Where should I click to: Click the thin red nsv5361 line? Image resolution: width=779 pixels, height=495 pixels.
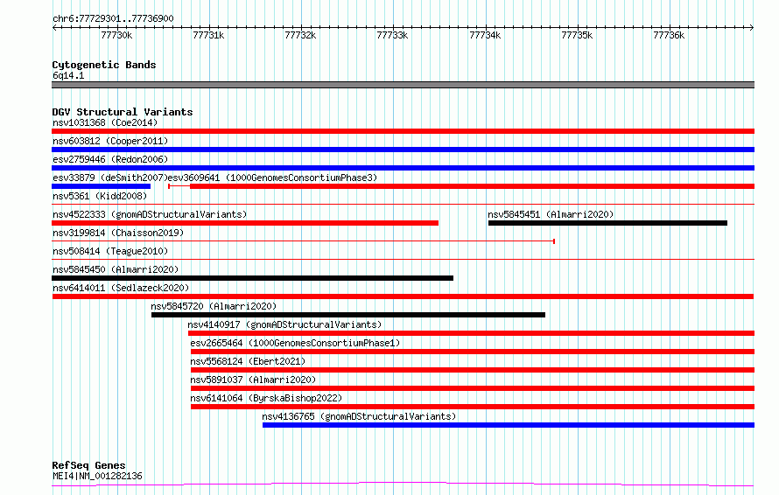pos(403,204)
